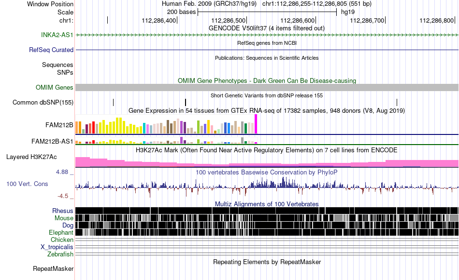Click the GTEx Gene Expression track title
The width and height of the screenshot is (459, 280).
[x=267, y=111]
